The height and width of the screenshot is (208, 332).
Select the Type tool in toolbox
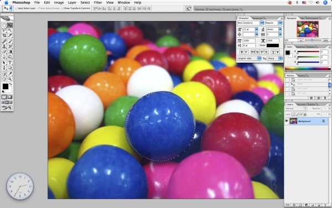click(x=10, y=63)
